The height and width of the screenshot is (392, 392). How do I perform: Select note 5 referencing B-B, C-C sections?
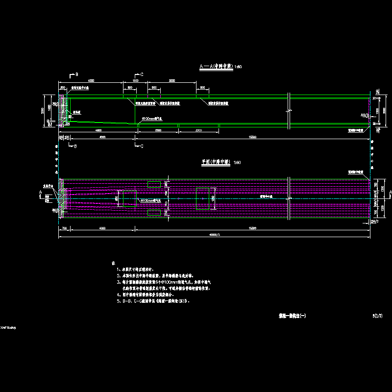pos(153,301)
